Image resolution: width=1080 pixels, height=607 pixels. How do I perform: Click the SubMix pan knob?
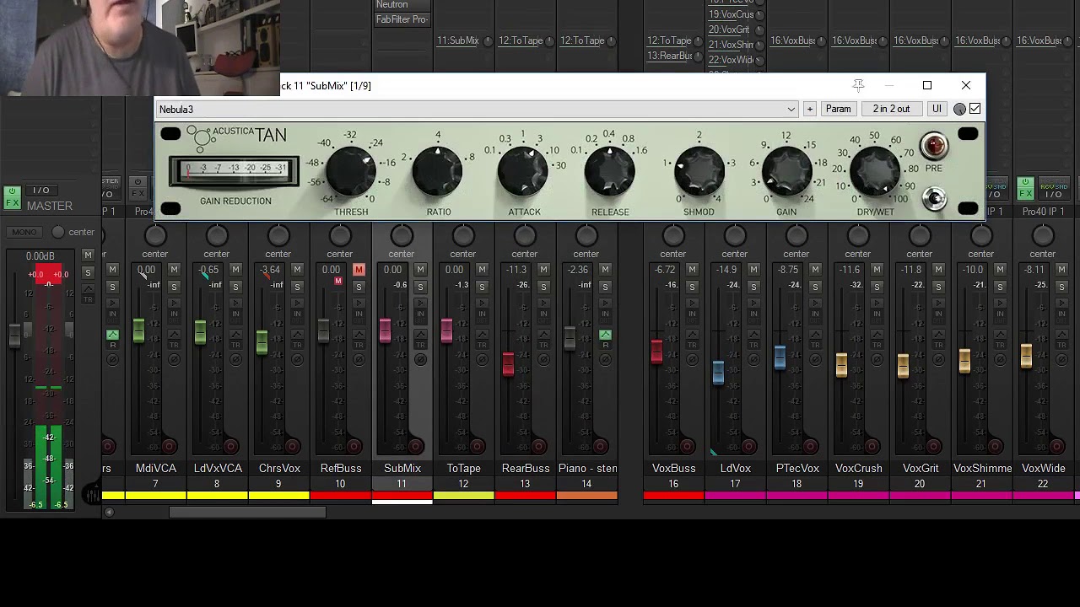[402, 236]
